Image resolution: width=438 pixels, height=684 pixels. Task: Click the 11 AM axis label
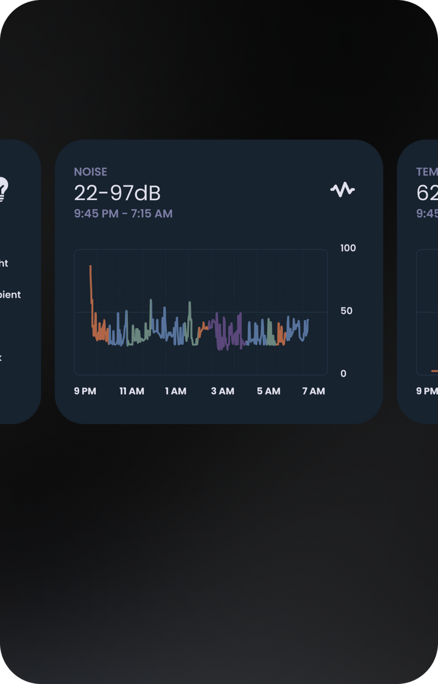pos(132,391)
